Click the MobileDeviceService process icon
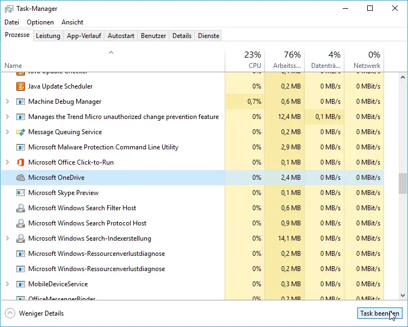This screenshot has height=327, width=408. pyautogui.click(x=21, y=284)
